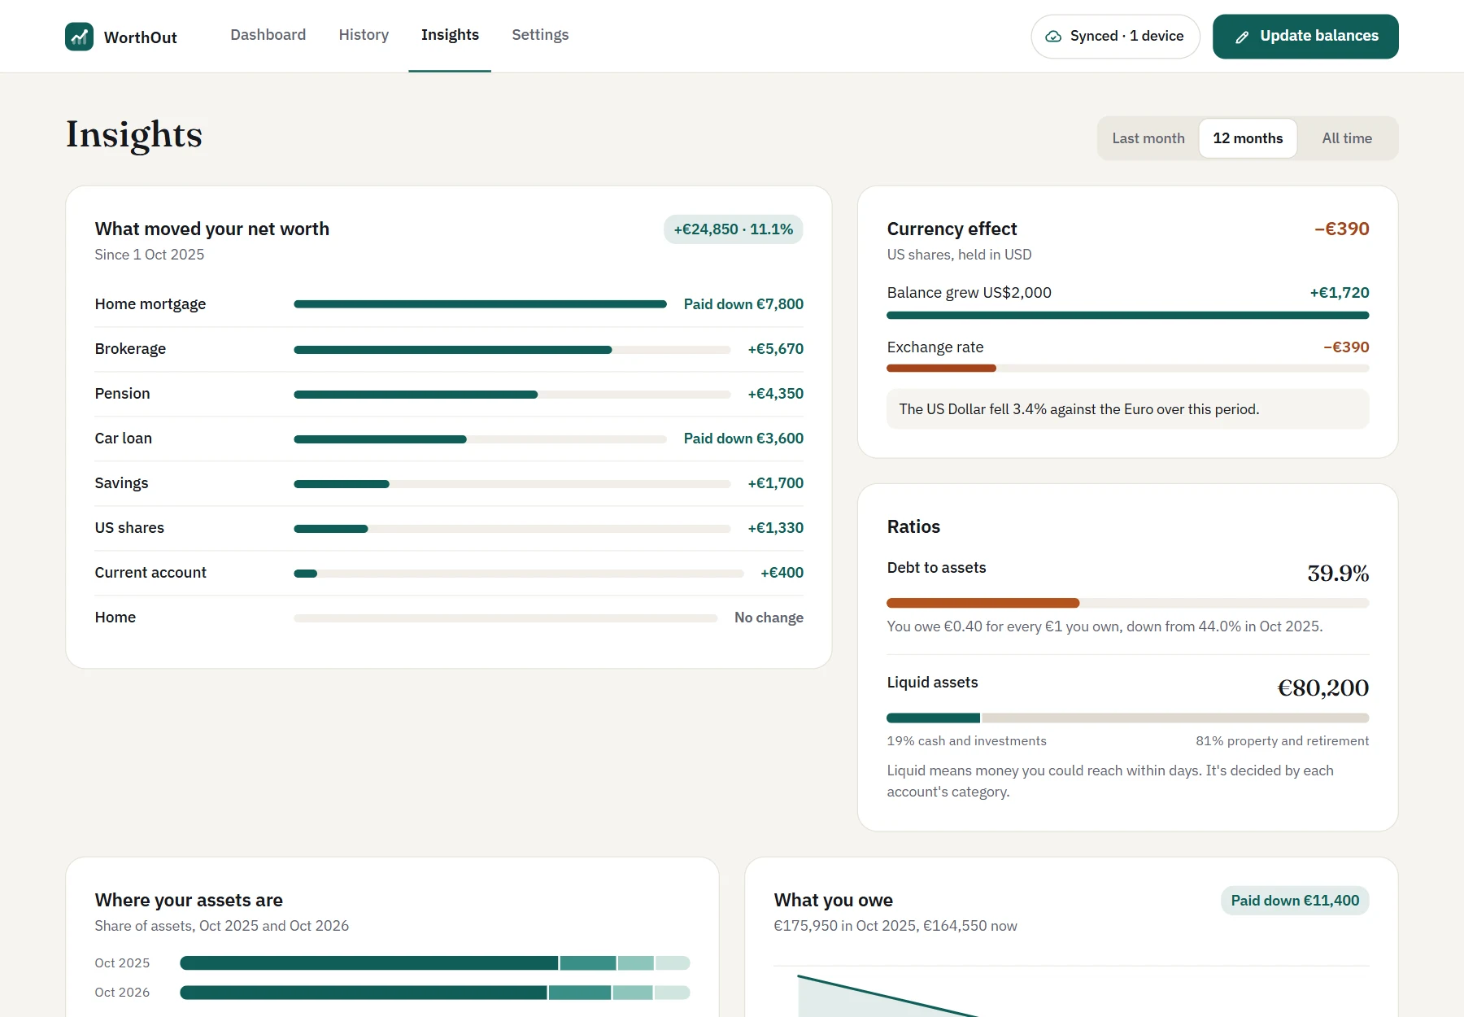
Task: Click the Current account row label
Action: click(x=150, y=573)
